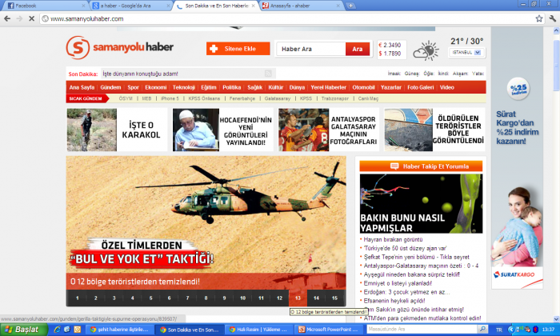The image size is (560, 336).
Task: Click the iPhone 5 hot topic link
Action: click(170, 98)
